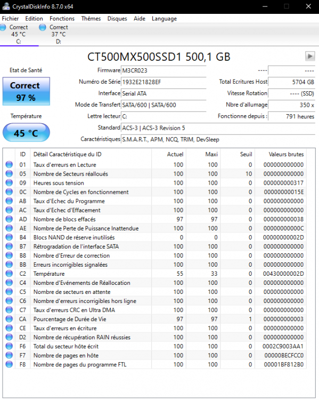Screen dimensions: 319x400
Task: Click the Seuil column header
Action: coord(238,154)
